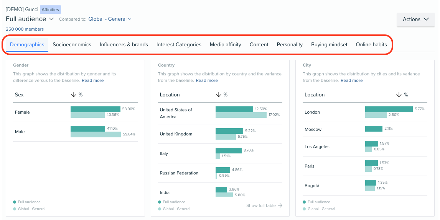Sort Country table by percentage arrow

[219, 95]
